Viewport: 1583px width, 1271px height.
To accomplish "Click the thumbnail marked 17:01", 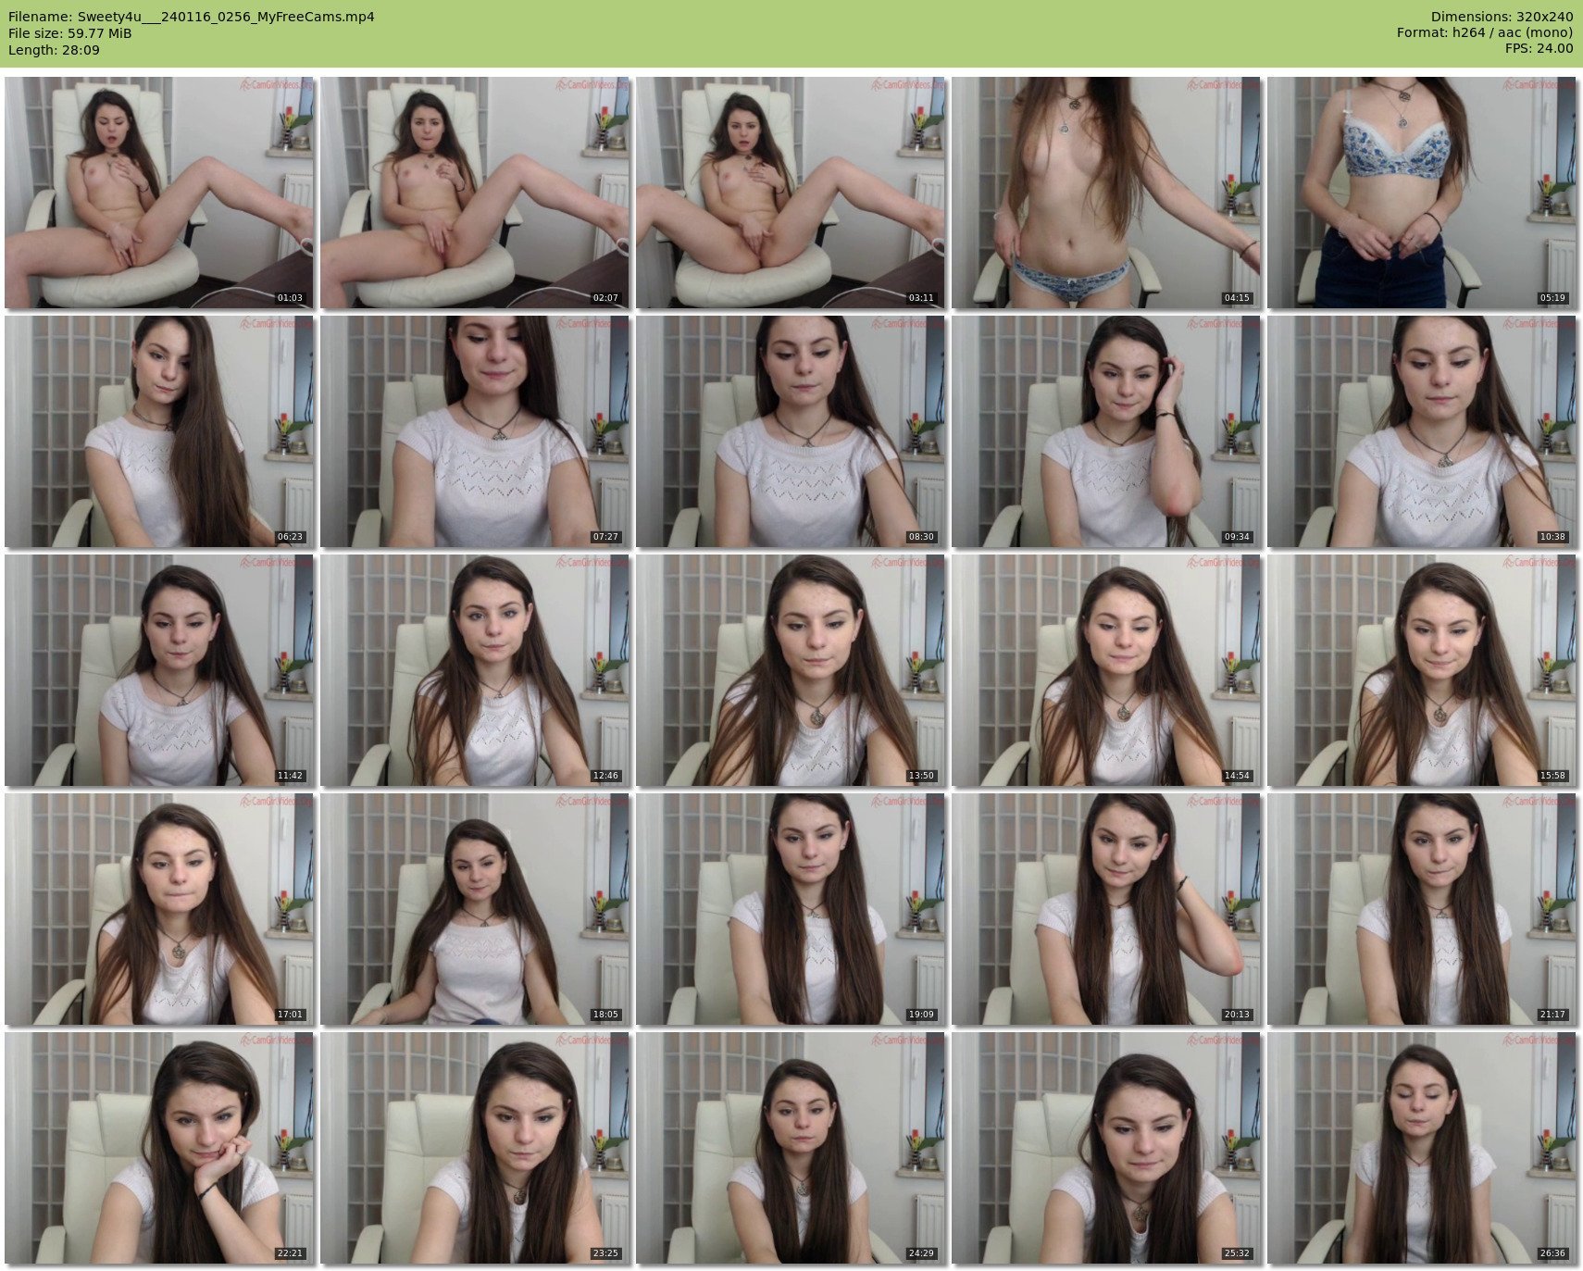I will [159, 909].
